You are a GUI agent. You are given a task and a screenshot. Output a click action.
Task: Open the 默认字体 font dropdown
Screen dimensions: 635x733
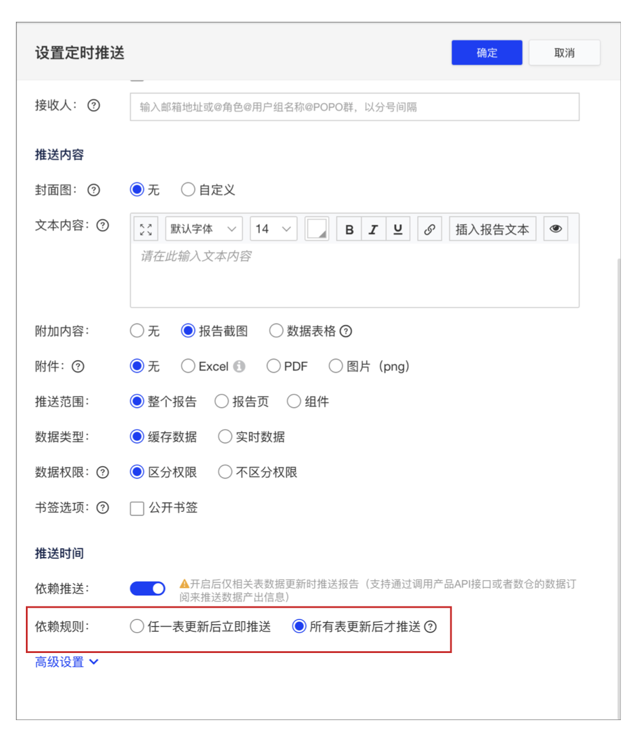pyautogui.click(x=203, y=229)
